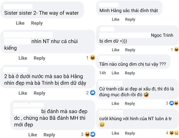Click the 14h timestamp on 'Tấm nào cũng dìm' comment
The image size is (179, 138).
tap(103, 73)
